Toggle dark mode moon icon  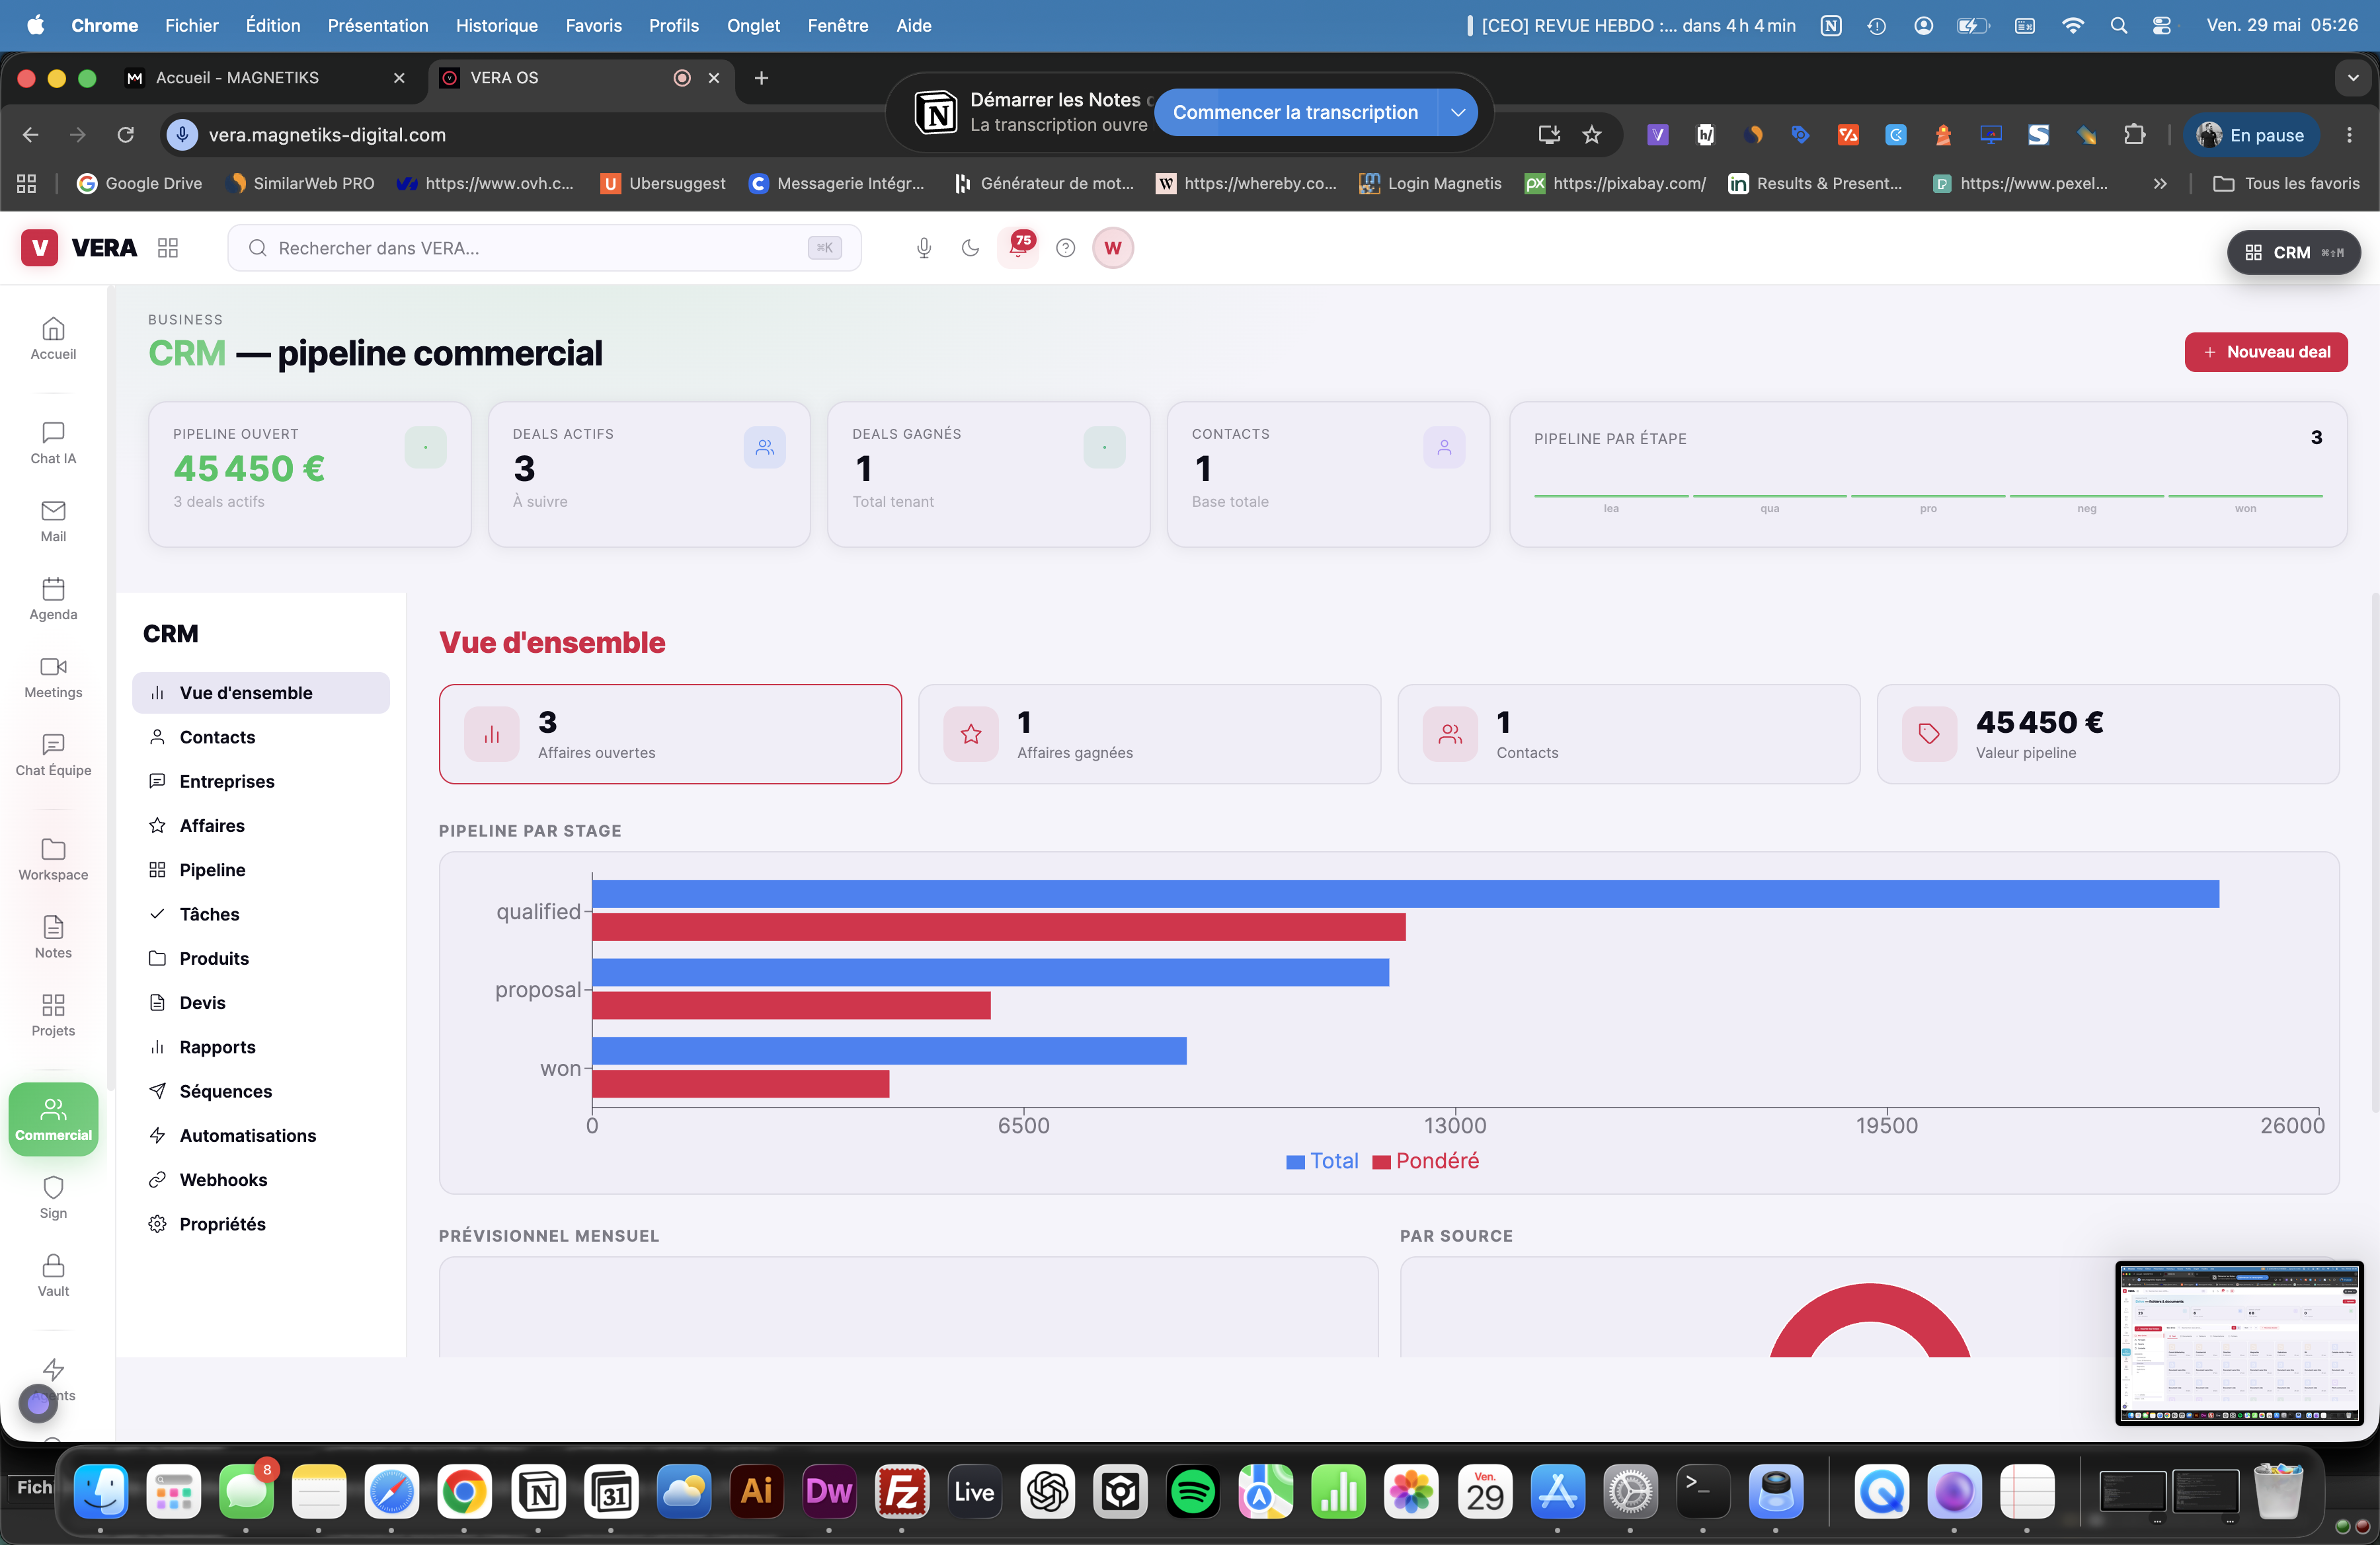point(970,248)
